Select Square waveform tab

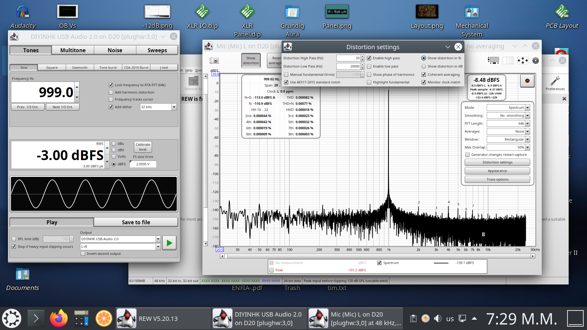(52, 68)
